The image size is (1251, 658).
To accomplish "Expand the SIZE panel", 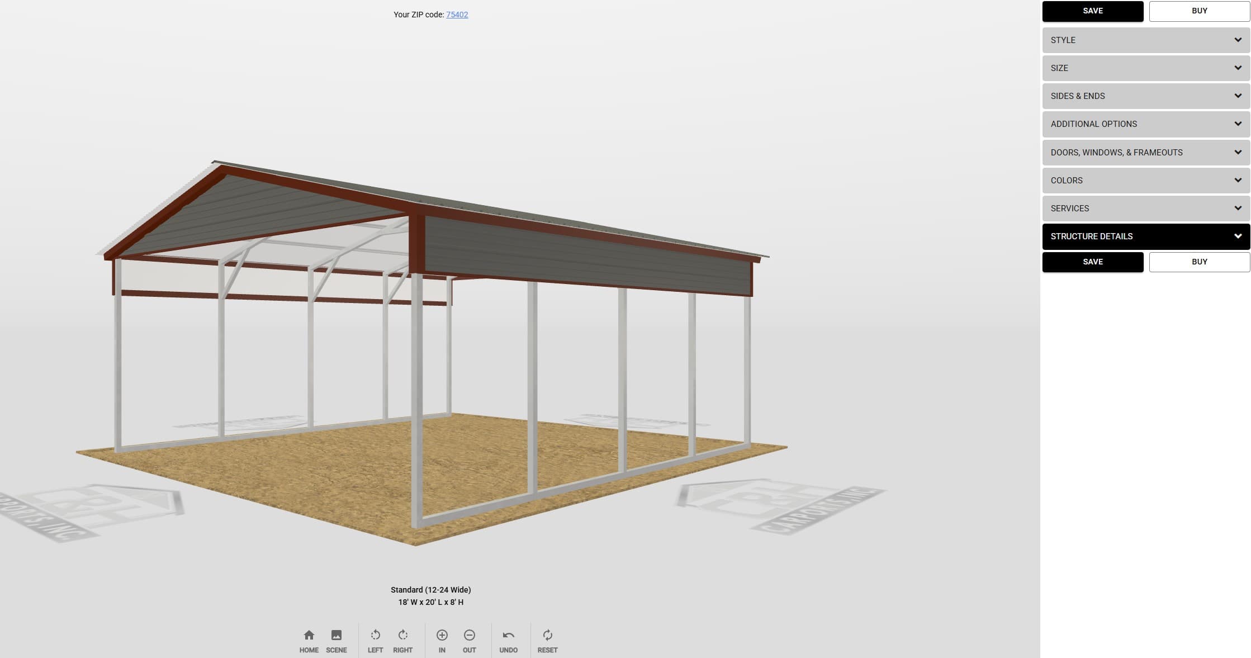I will point(1145,68).
